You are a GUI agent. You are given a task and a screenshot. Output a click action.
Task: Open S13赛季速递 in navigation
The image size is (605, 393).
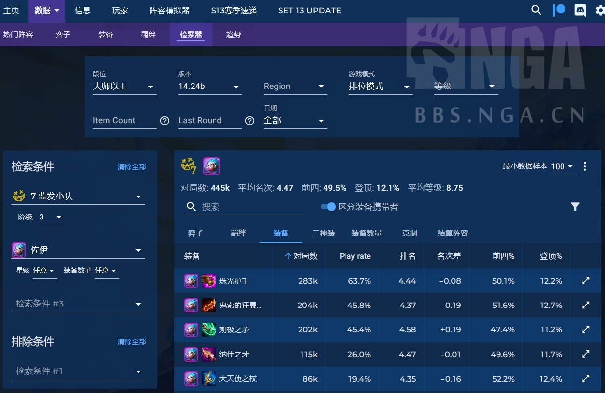pos(234,10)
